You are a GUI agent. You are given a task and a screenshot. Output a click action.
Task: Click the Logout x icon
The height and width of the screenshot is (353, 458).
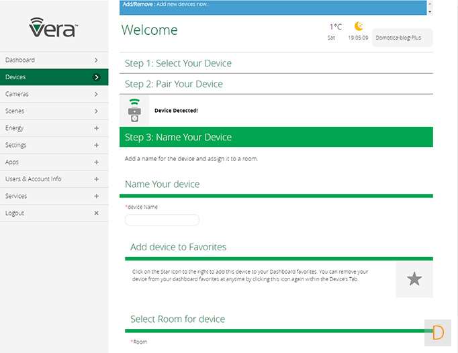pos(96,213)
